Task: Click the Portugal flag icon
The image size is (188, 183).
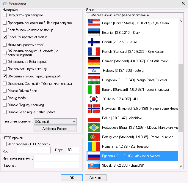Action: point(94,137)
